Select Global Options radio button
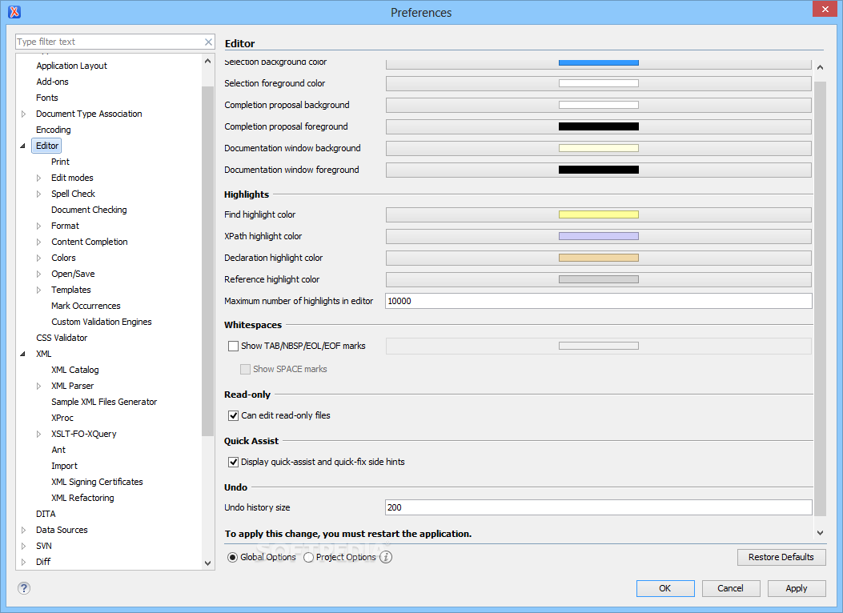This screenshot has height=613, width=843. 232,558
